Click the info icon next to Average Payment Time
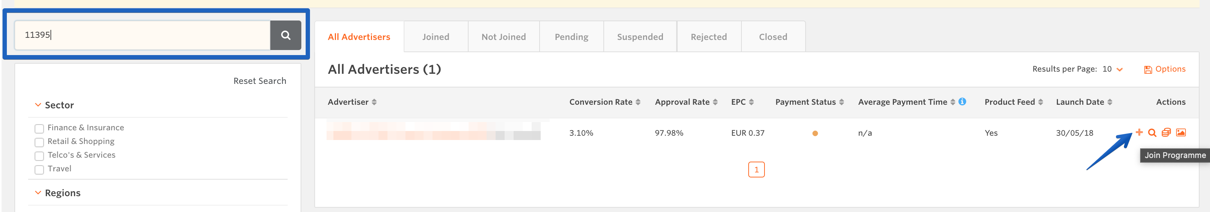The height and width of the screenshot is (212, 1210). [x=962, y=101]
